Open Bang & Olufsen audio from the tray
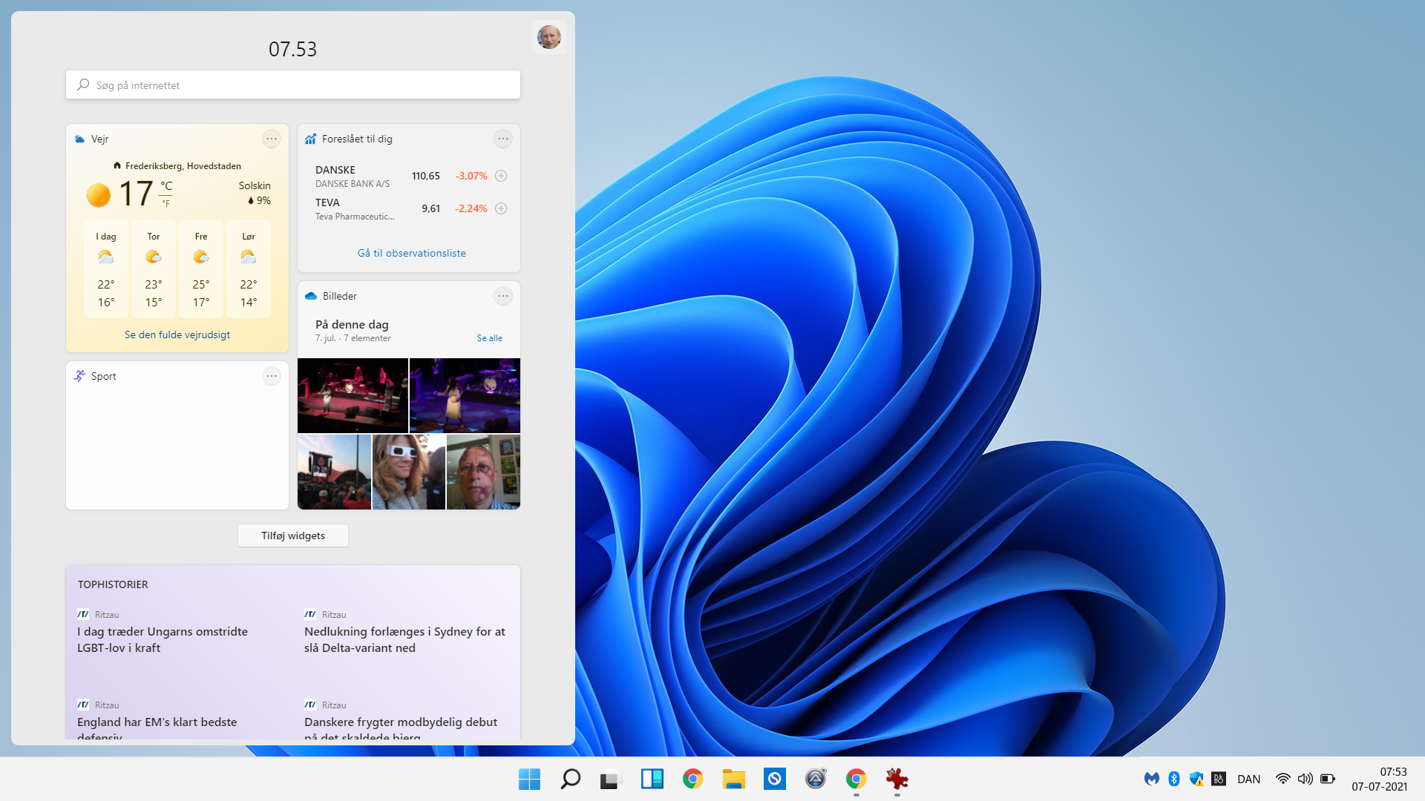The height and width of the screenshot is (801, 1425). pyautogui.click(x=1218, y=779)
